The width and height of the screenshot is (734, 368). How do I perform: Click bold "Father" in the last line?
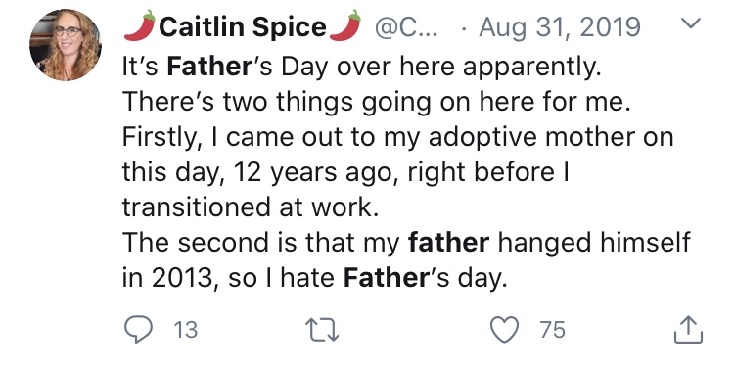coord(386,278)
